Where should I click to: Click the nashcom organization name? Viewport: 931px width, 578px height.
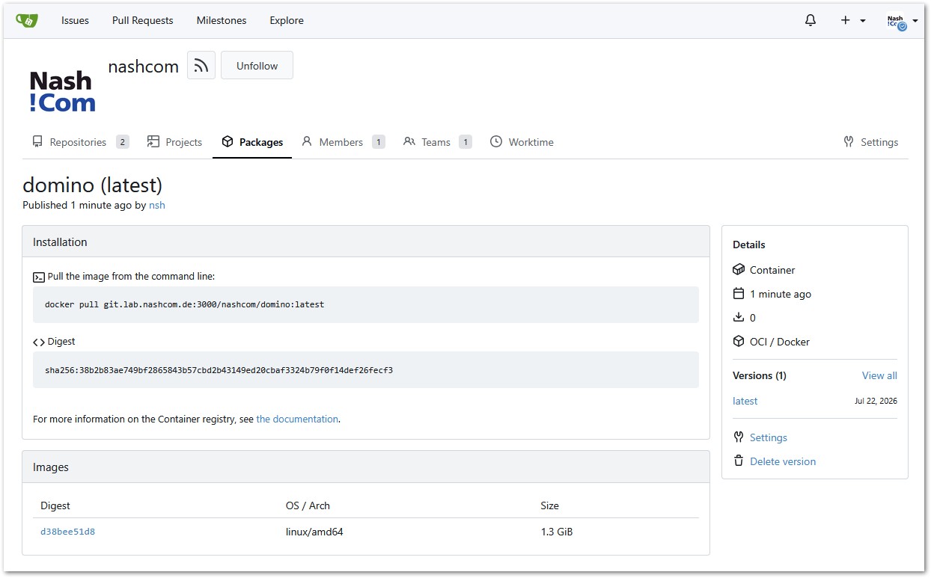(x=144, y=67)
